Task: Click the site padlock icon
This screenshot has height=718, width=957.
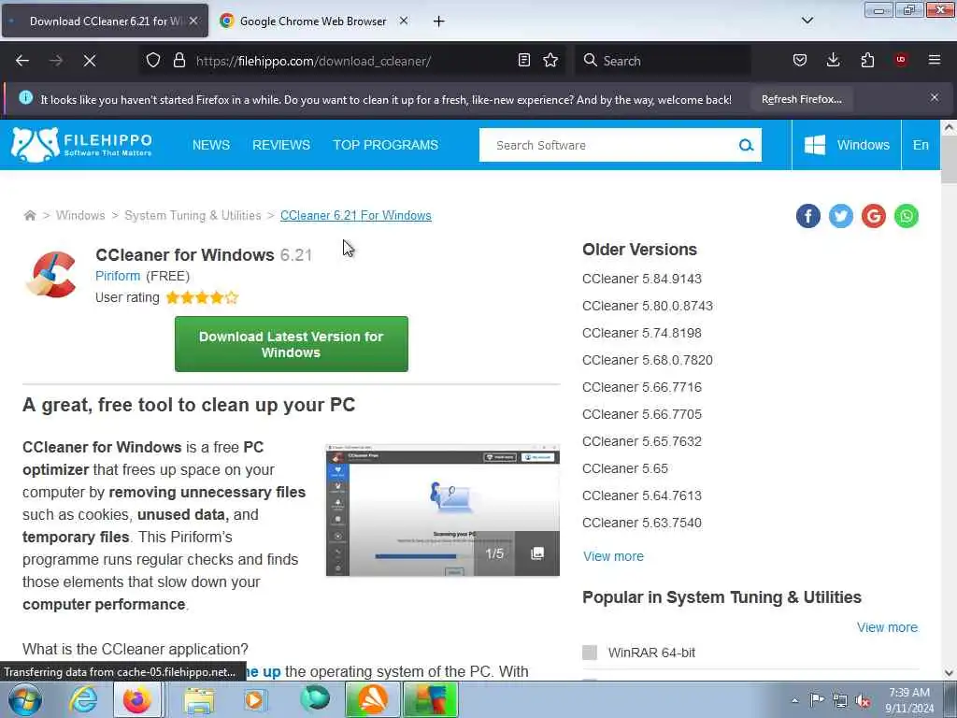Action: point(179,61)
